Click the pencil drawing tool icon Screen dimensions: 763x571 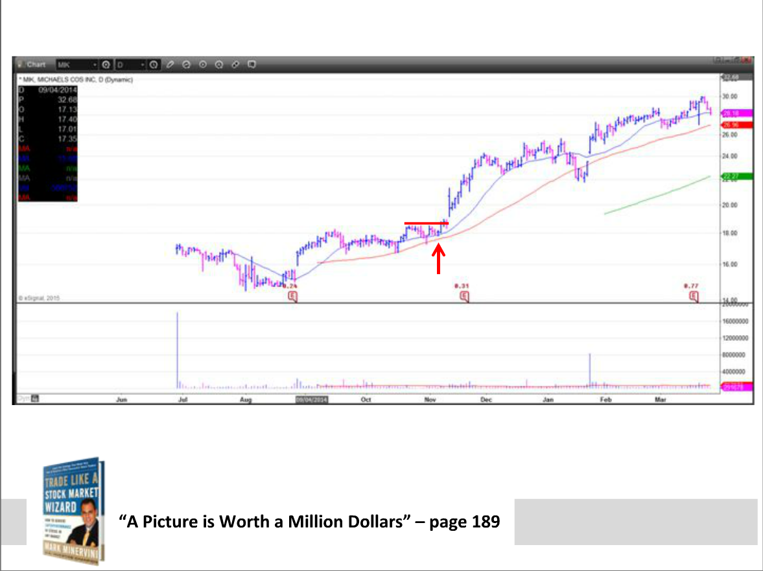click(170, 65)
